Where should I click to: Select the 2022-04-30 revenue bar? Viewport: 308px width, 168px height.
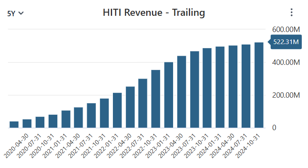click(130, 107)
